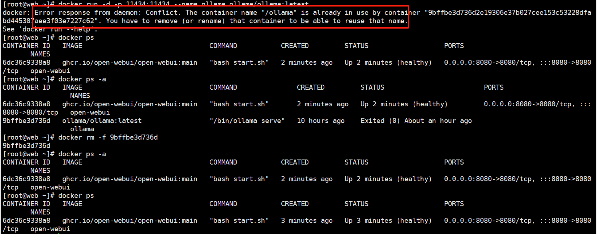
Task: Click "bash start.sh" in the row created 3 minutes ago
Action: point(239,221)
